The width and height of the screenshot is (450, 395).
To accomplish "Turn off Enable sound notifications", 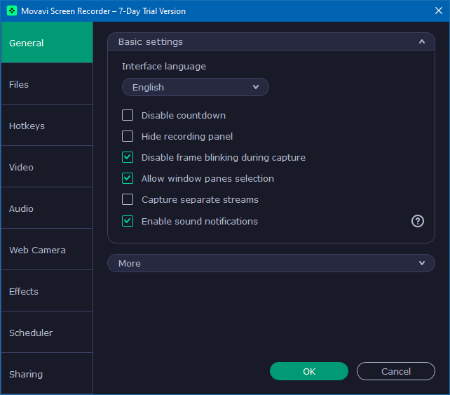I will point(128,221).
